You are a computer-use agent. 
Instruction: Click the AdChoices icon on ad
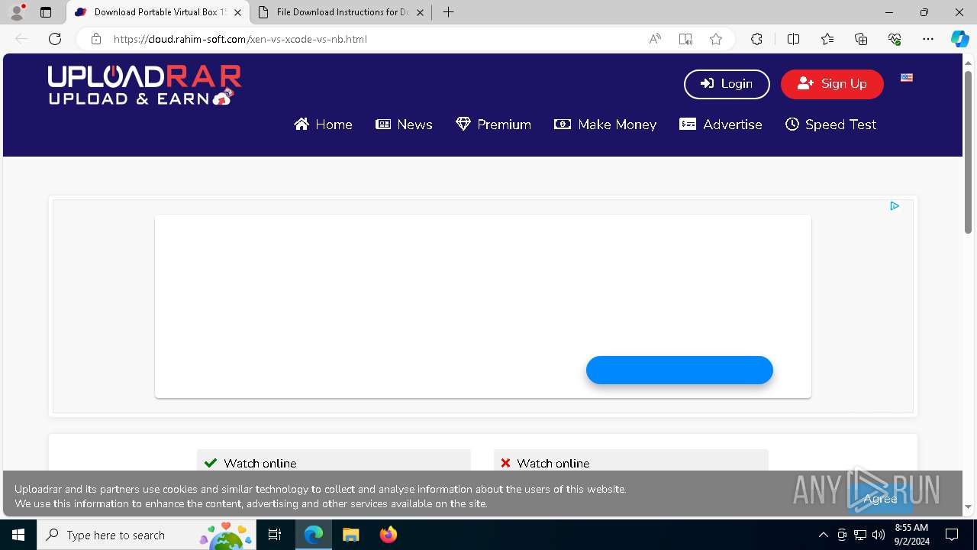point(895,205)
